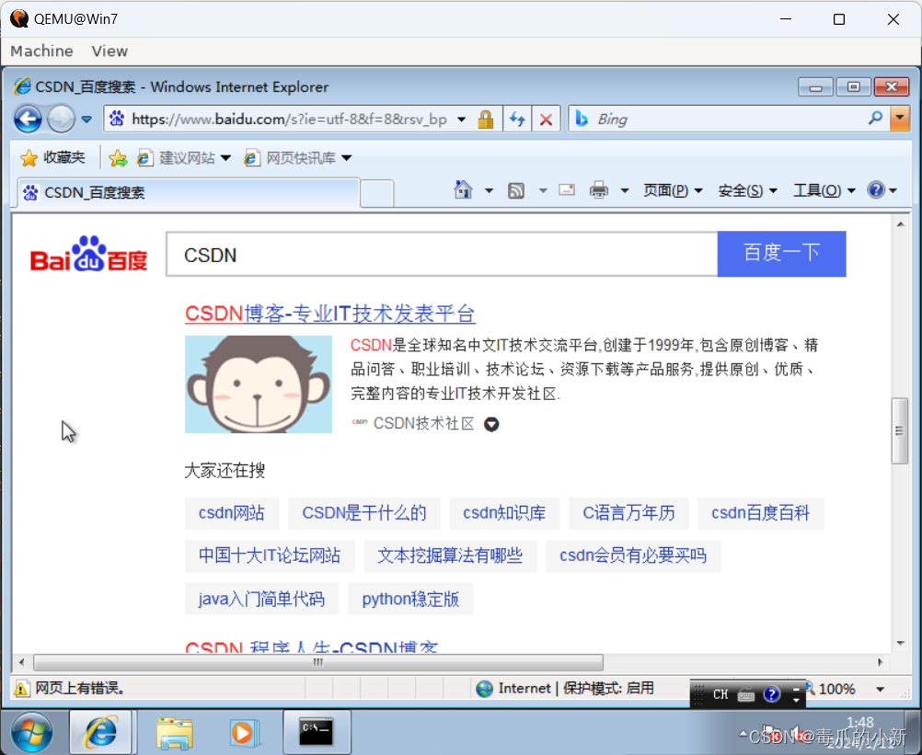Click the CSDN是干什么的 related search
The width and height of the screenshot is (922, 755).
tap(364, 513)
